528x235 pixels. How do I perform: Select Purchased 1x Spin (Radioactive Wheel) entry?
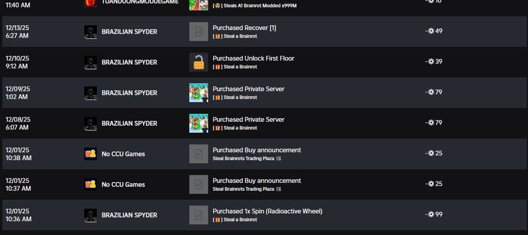[x=268, y=211]
